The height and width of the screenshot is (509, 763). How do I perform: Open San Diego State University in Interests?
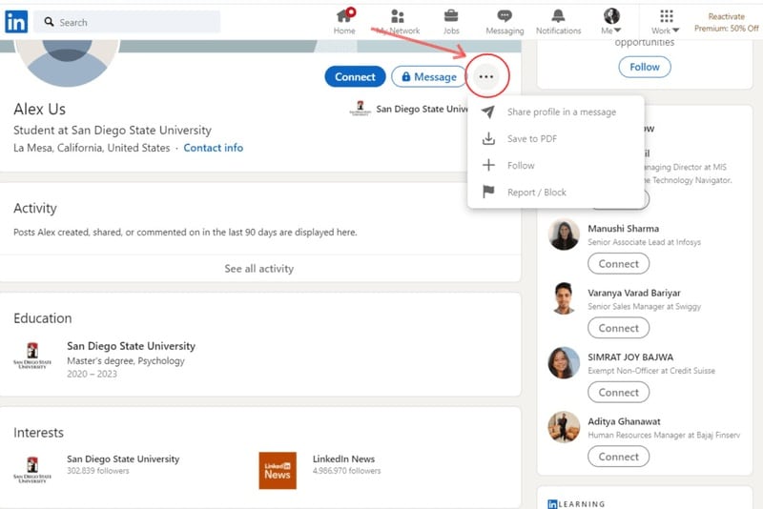(x=123, y=458)
